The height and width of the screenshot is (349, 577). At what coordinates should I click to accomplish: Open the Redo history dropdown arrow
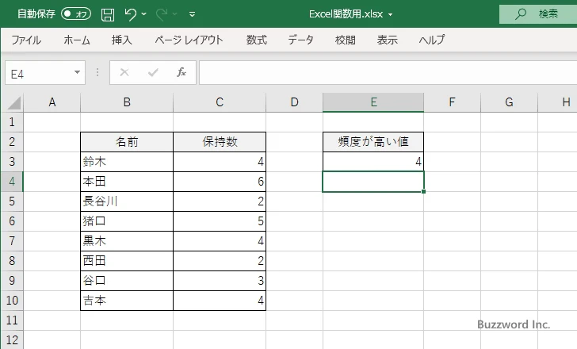pos(175,14)
